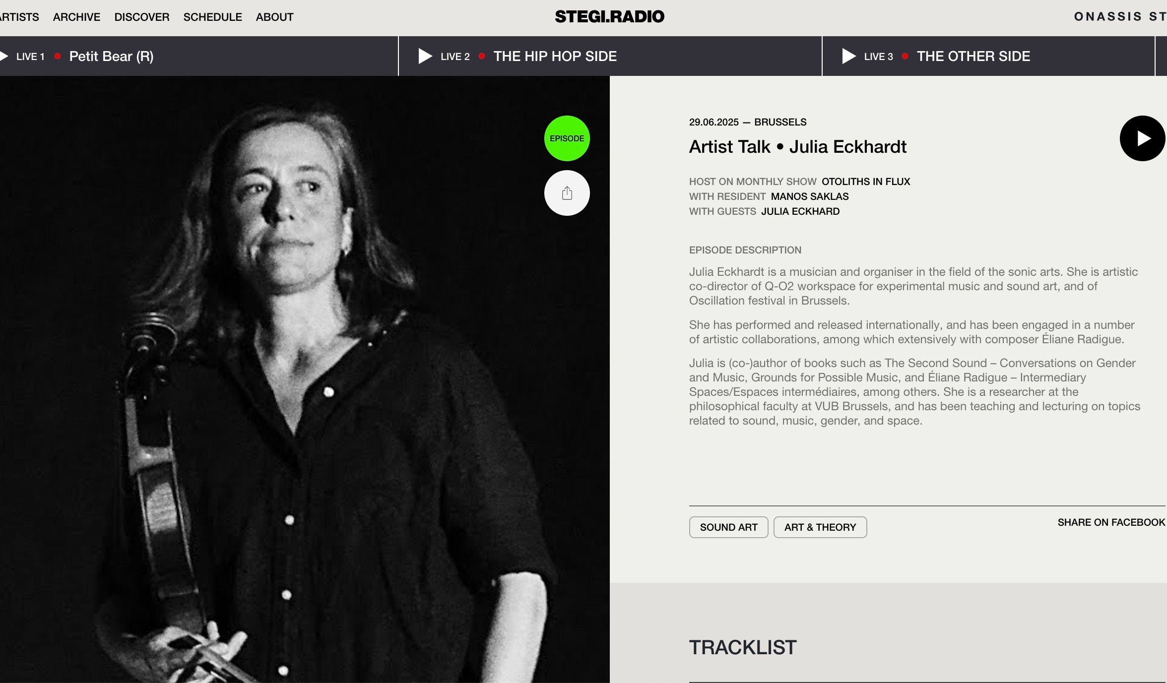The image size is (1167, 683).
Task: Open the Discover menu item
Action: 142,17
